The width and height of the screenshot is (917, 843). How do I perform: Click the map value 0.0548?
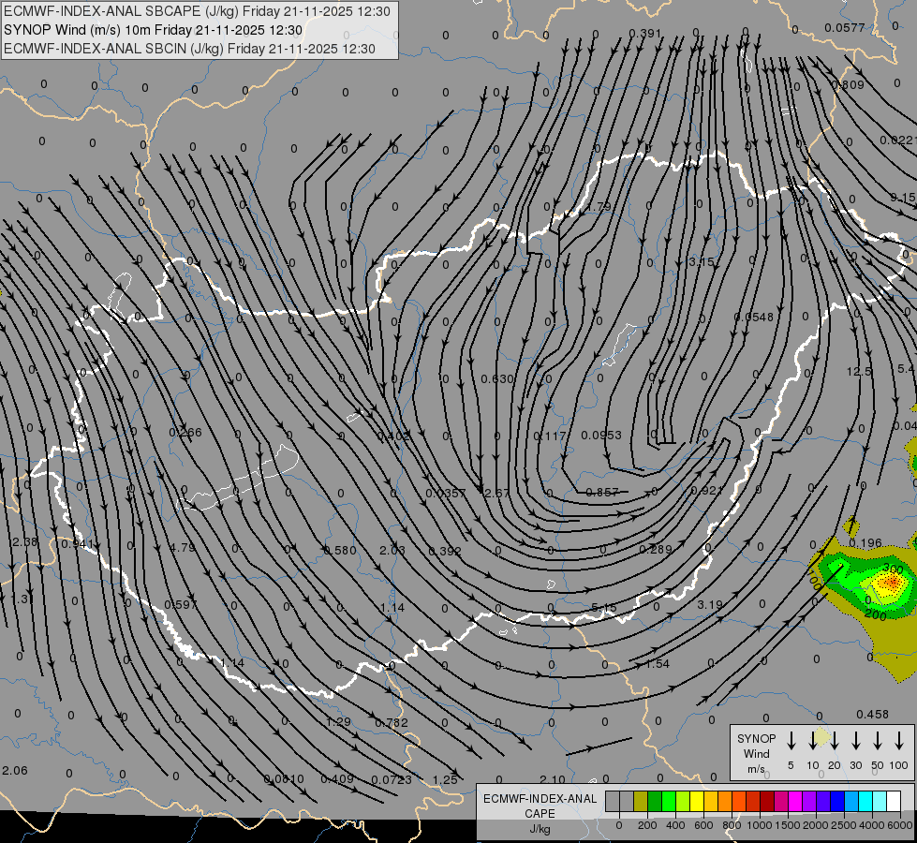pyautogui.click(x=754, y=318)
